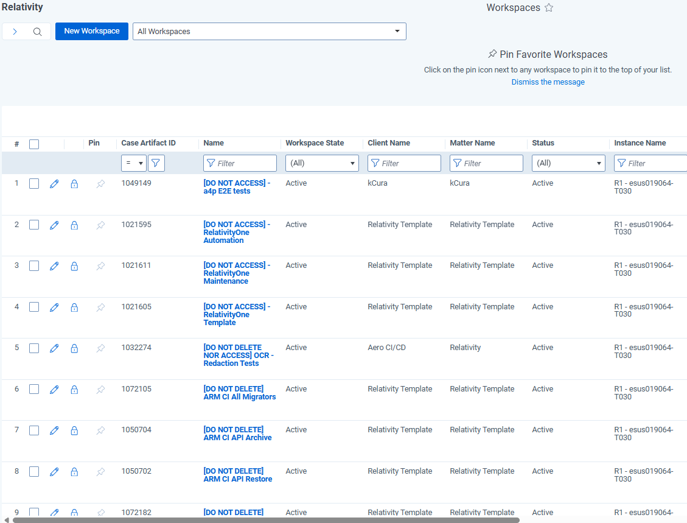Toggle the select-all checkbox in table header
Viewport: 687px width, 523px height.
pos(34,144)
